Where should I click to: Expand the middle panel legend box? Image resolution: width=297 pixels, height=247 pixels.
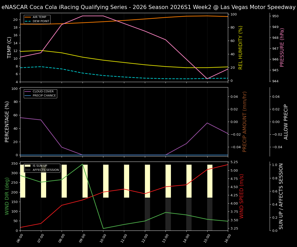coord(40,93)
